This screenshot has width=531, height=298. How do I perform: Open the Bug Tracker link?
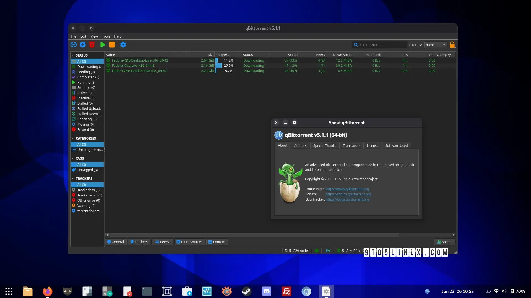pos(347,199)
